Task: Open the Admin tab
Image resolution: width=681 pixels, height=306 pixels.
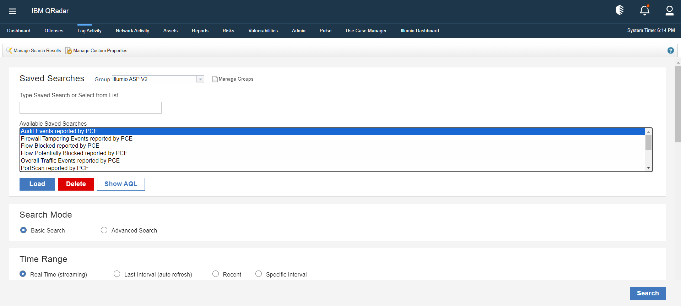Action: [x=299, y=31]
